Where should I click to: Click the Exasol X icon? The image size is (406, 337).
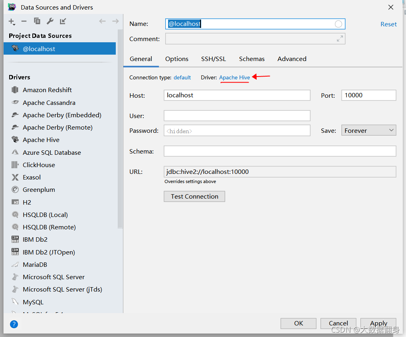[15, 177]
